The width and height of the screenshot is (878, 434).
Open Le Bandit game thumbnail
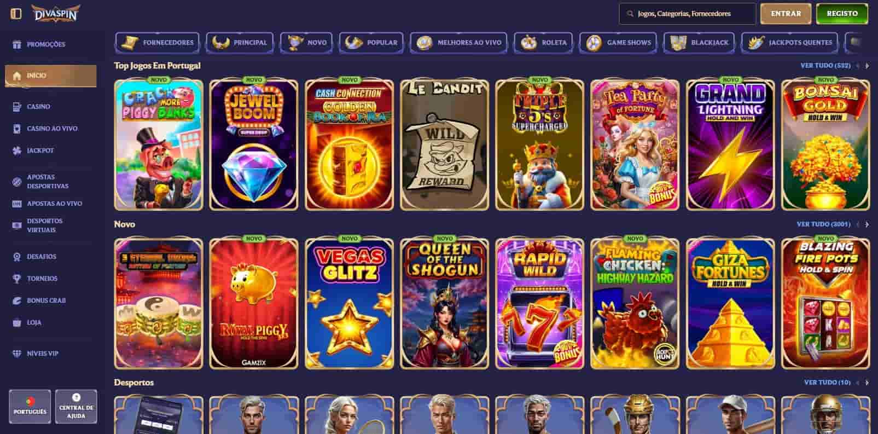[444, 145]
